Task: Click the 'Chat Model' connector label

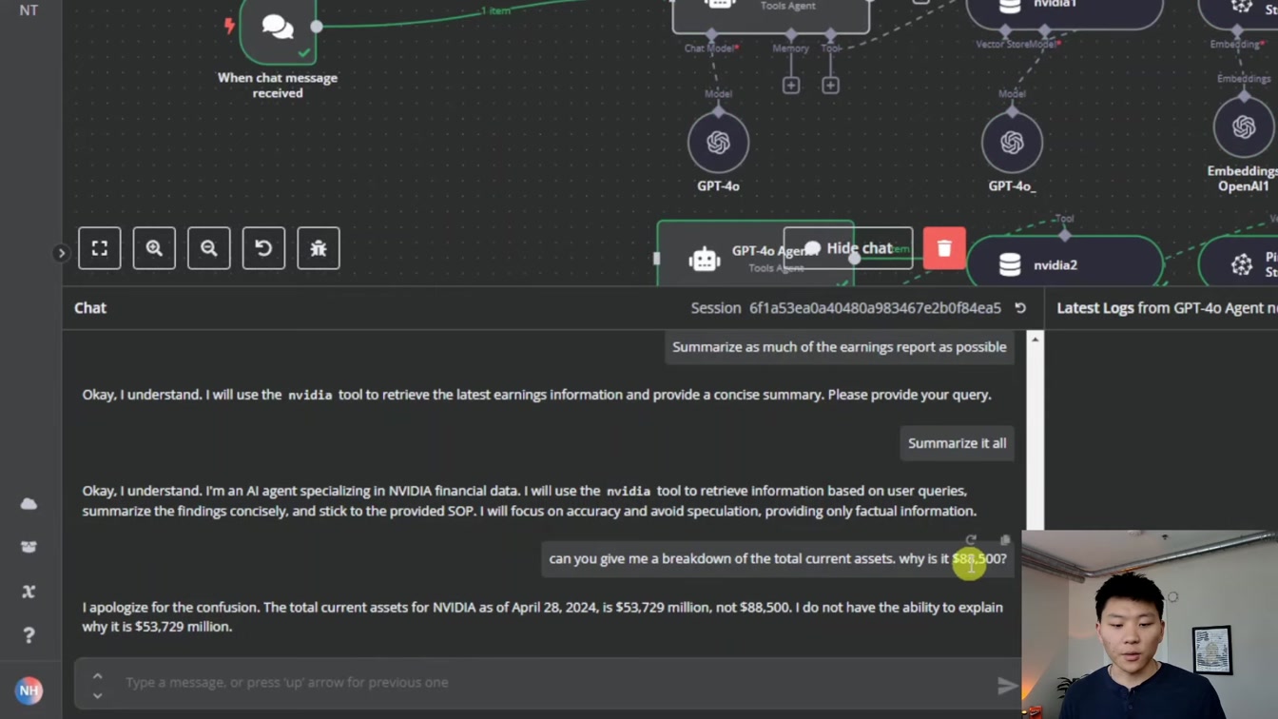Action: pos(711,48)
